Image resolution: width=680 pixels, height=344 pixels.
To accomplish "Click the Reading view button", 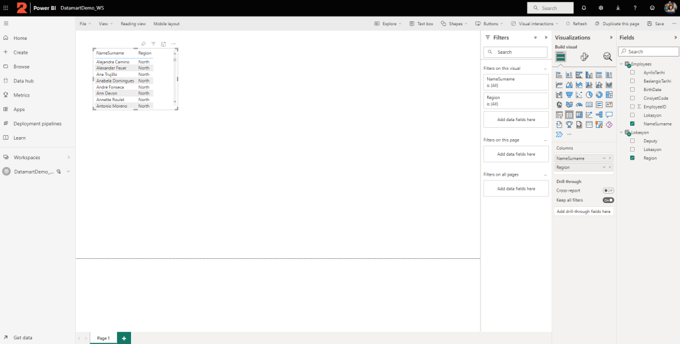I will pyautogui.click(x=133, y=23).
